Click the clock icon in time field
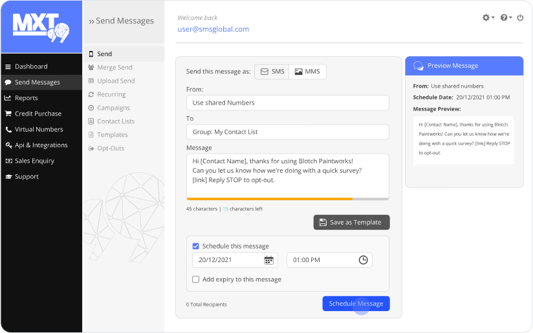This screenshot has width=533, height=333. 363,260
